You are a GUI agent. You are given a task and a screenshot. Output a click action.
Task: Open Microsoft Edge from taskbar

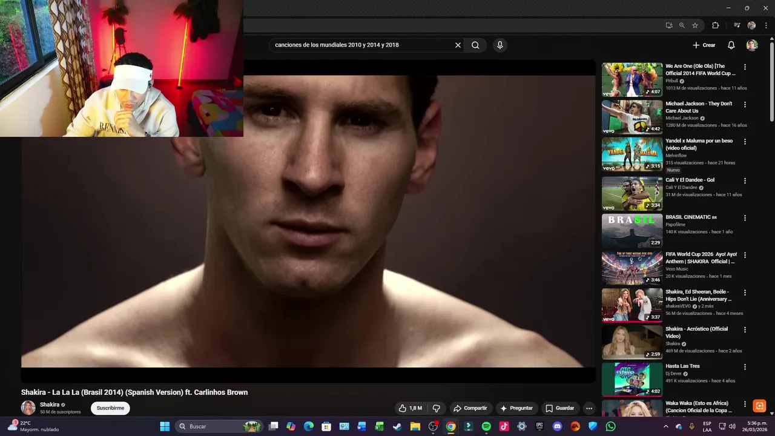[x=309, y=426]
